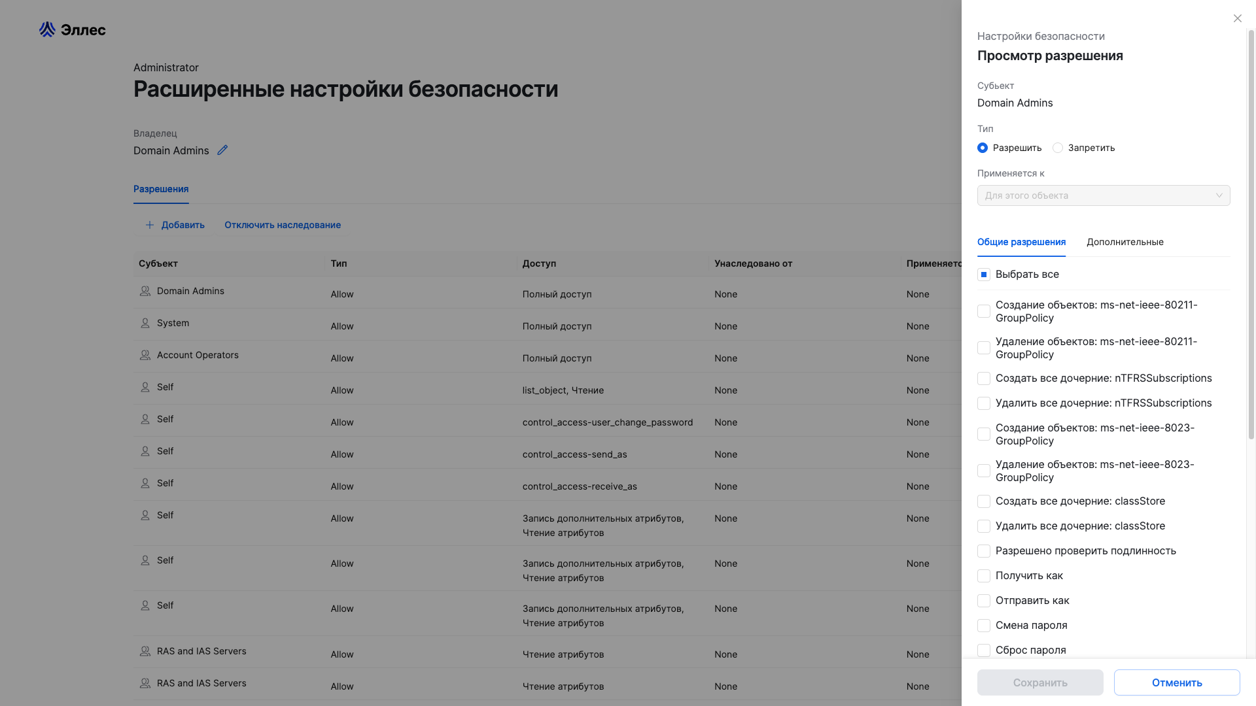
Task: Open Отключить наследование
Action: pos(283,224)
